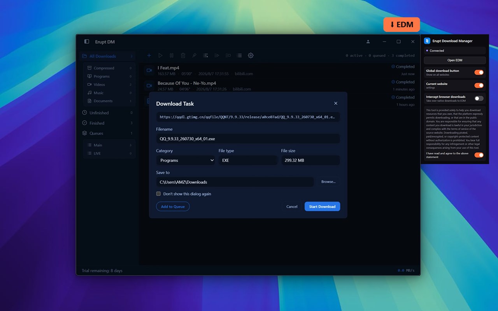The width and height of the screenshot is (498, 311).
Task: Click the Cancel button in the dialog
Action: [292, 206]
